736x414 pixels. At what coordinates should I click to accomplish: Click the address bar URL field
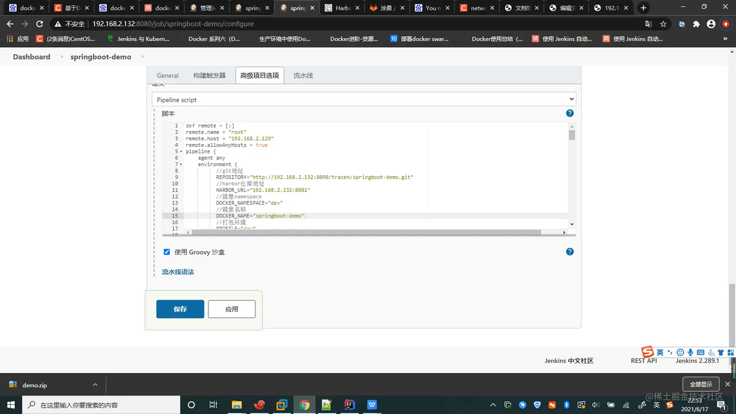pos(360,24)
